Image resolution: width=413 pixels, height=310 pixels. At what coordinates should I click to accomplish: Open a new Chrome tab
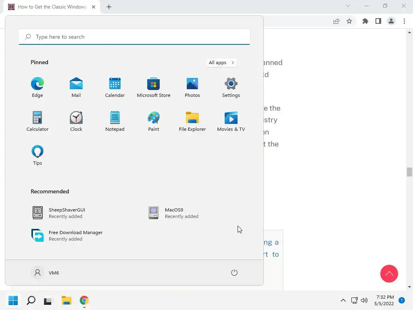click(109, 7)
